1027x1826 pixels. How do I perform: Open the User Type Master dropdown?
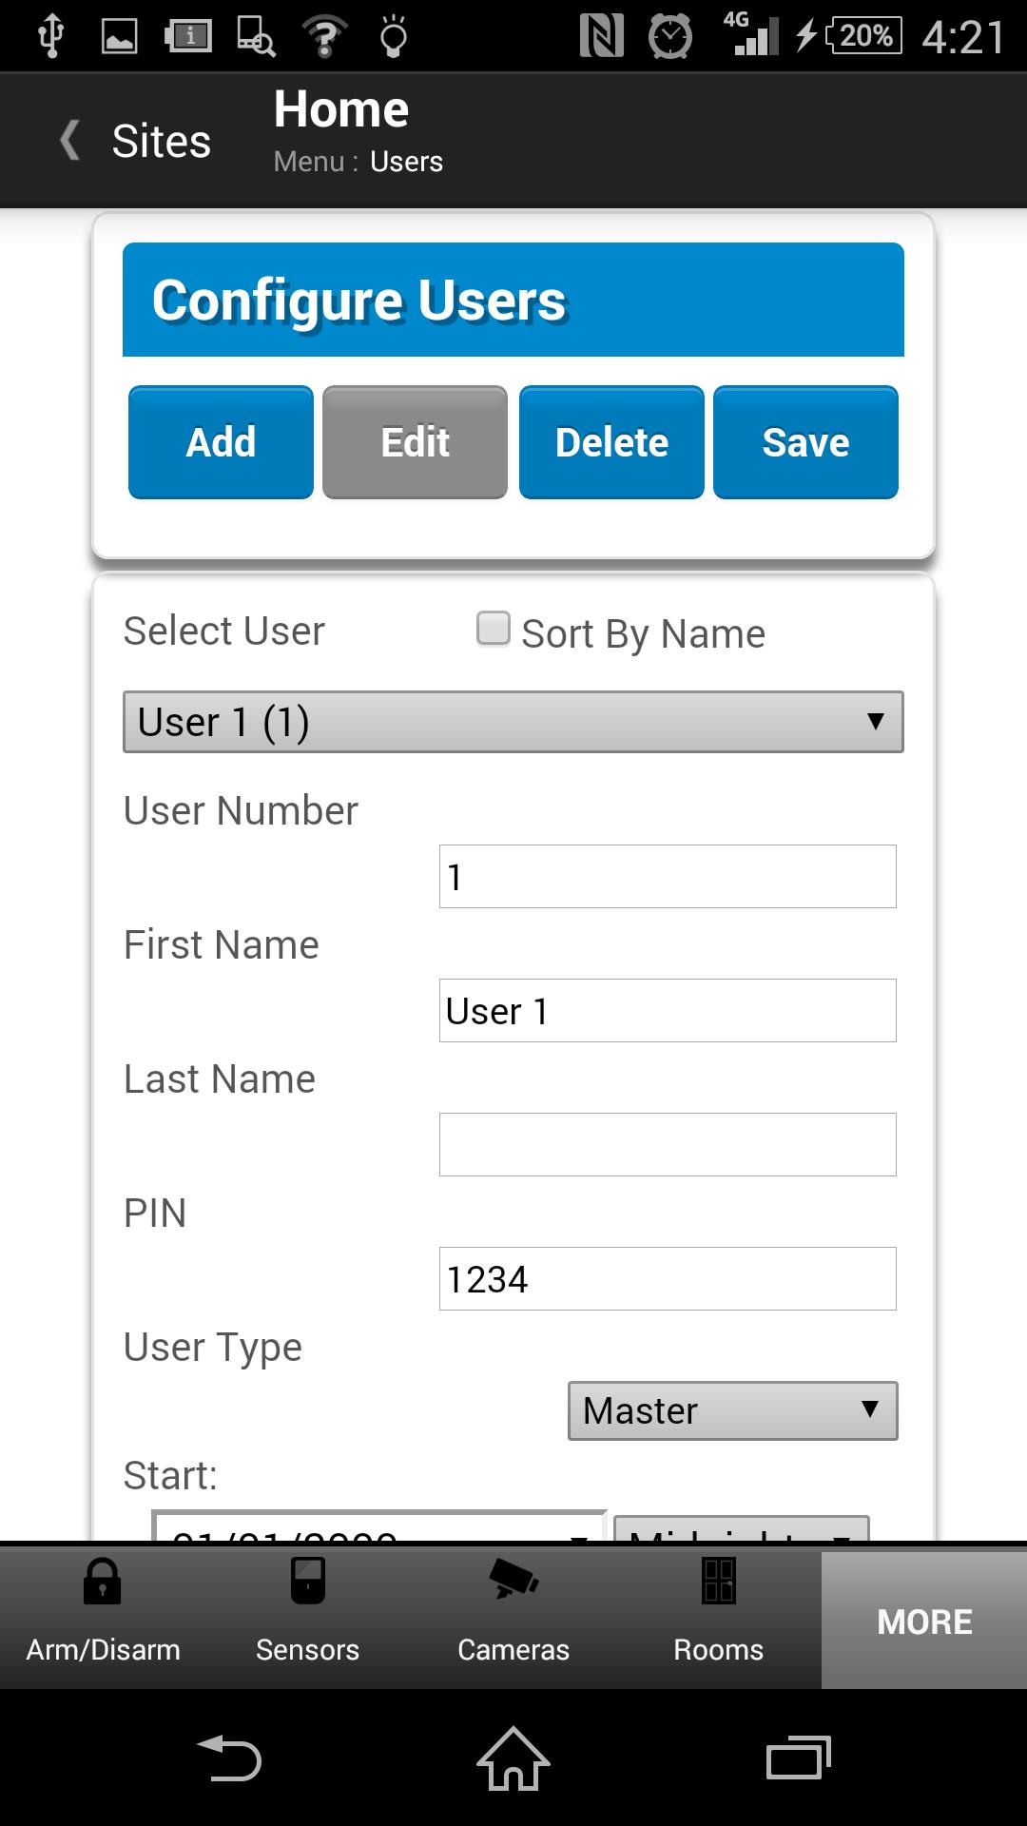coord(732,1410)
